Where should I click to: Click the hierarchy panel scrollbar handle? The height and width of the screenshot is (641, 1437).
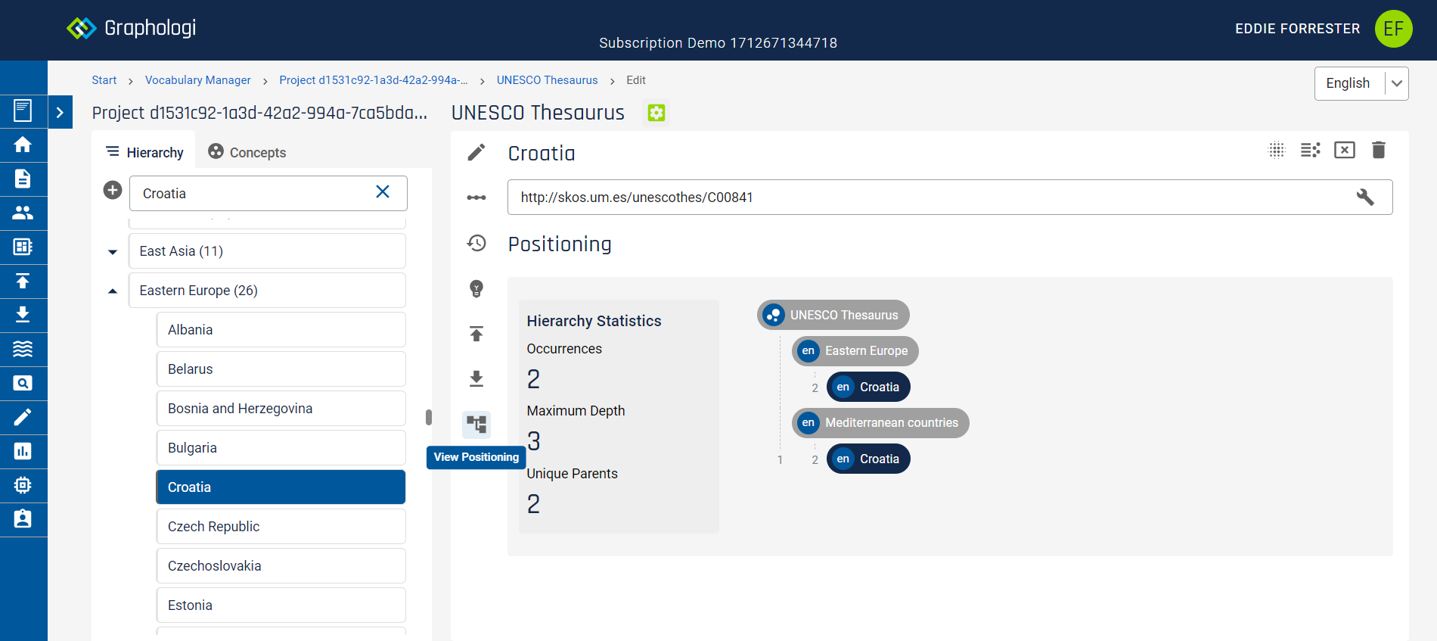coord(429,417)
